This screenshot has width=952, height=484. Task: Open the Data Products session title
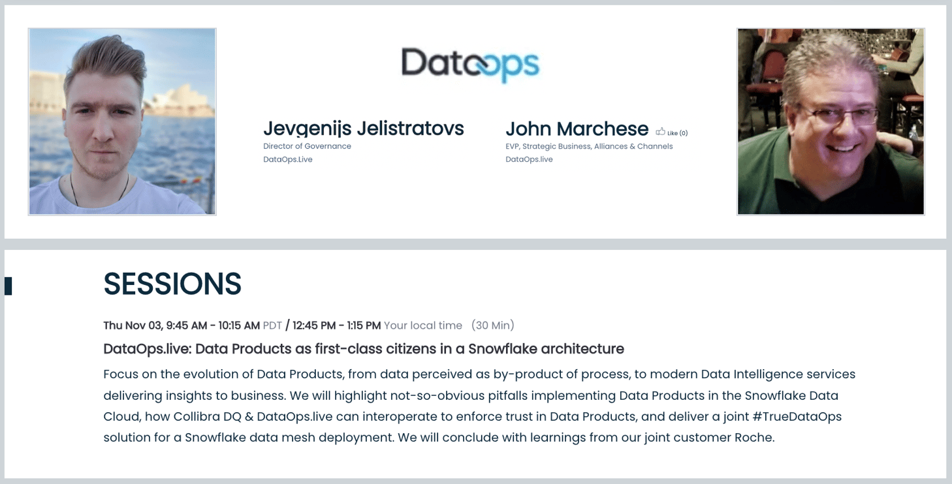click(364, 349)
